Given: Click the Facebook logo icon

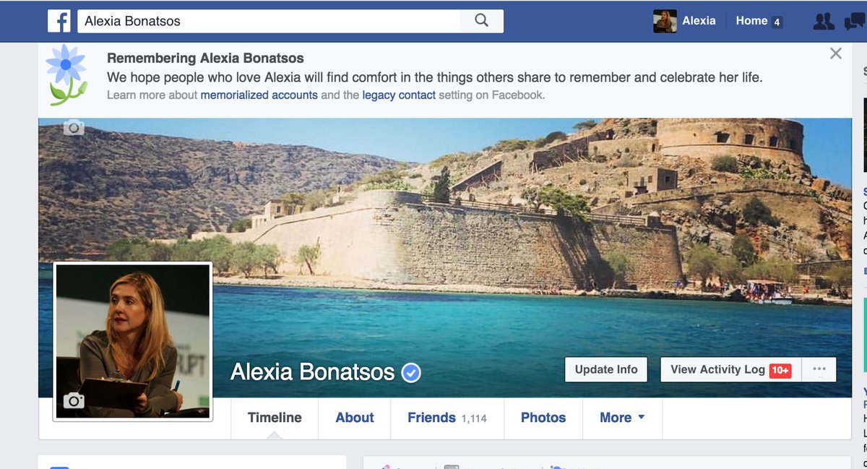Looking at the screenshot, I should tap(59, 21).
